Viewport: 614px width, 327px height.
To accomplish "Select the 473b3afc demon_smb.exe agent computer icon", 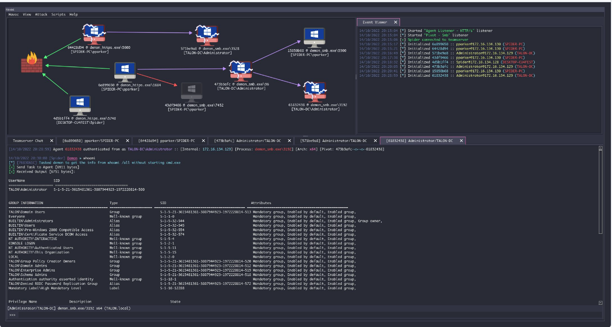I will point(240,71).
